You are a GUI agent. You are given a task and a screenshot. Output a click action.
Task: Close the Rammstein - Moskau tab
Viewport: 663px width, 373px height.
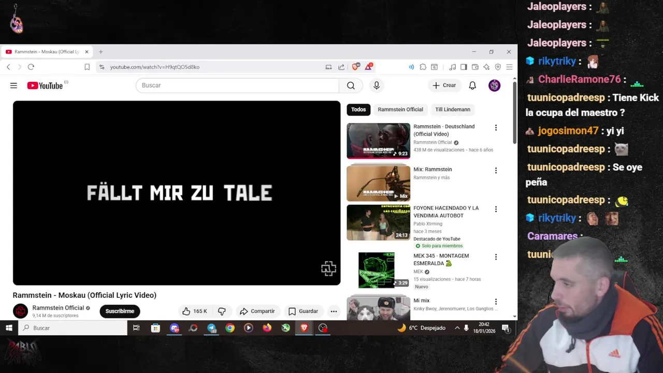(x=87, y=52)
